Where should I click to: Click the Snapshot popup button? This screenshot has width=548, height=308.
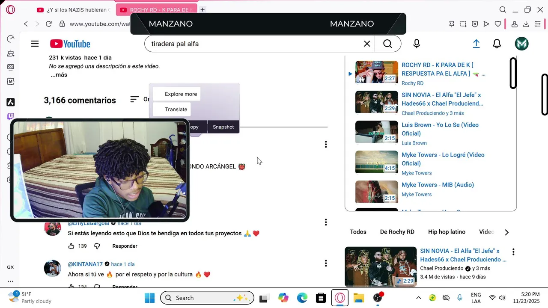click(223, 127)
